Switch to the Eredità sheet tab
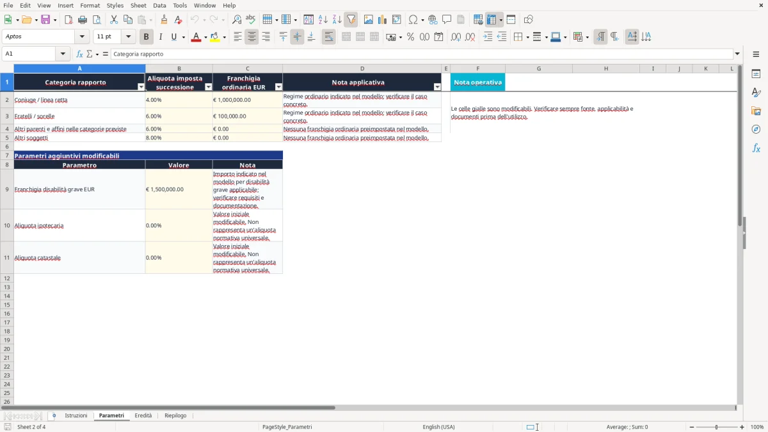The image size is (768, 432). tap(143, 416)
